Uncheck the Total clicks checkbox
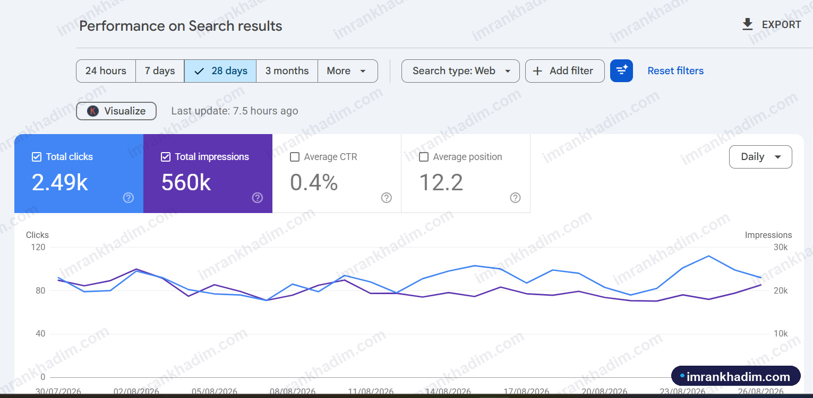 (x=37, y=157)
